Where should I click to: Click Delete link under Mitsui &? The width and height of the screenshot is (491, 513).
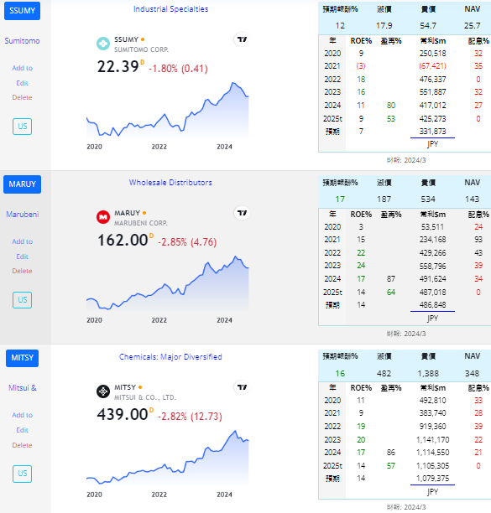pos(23,445)
